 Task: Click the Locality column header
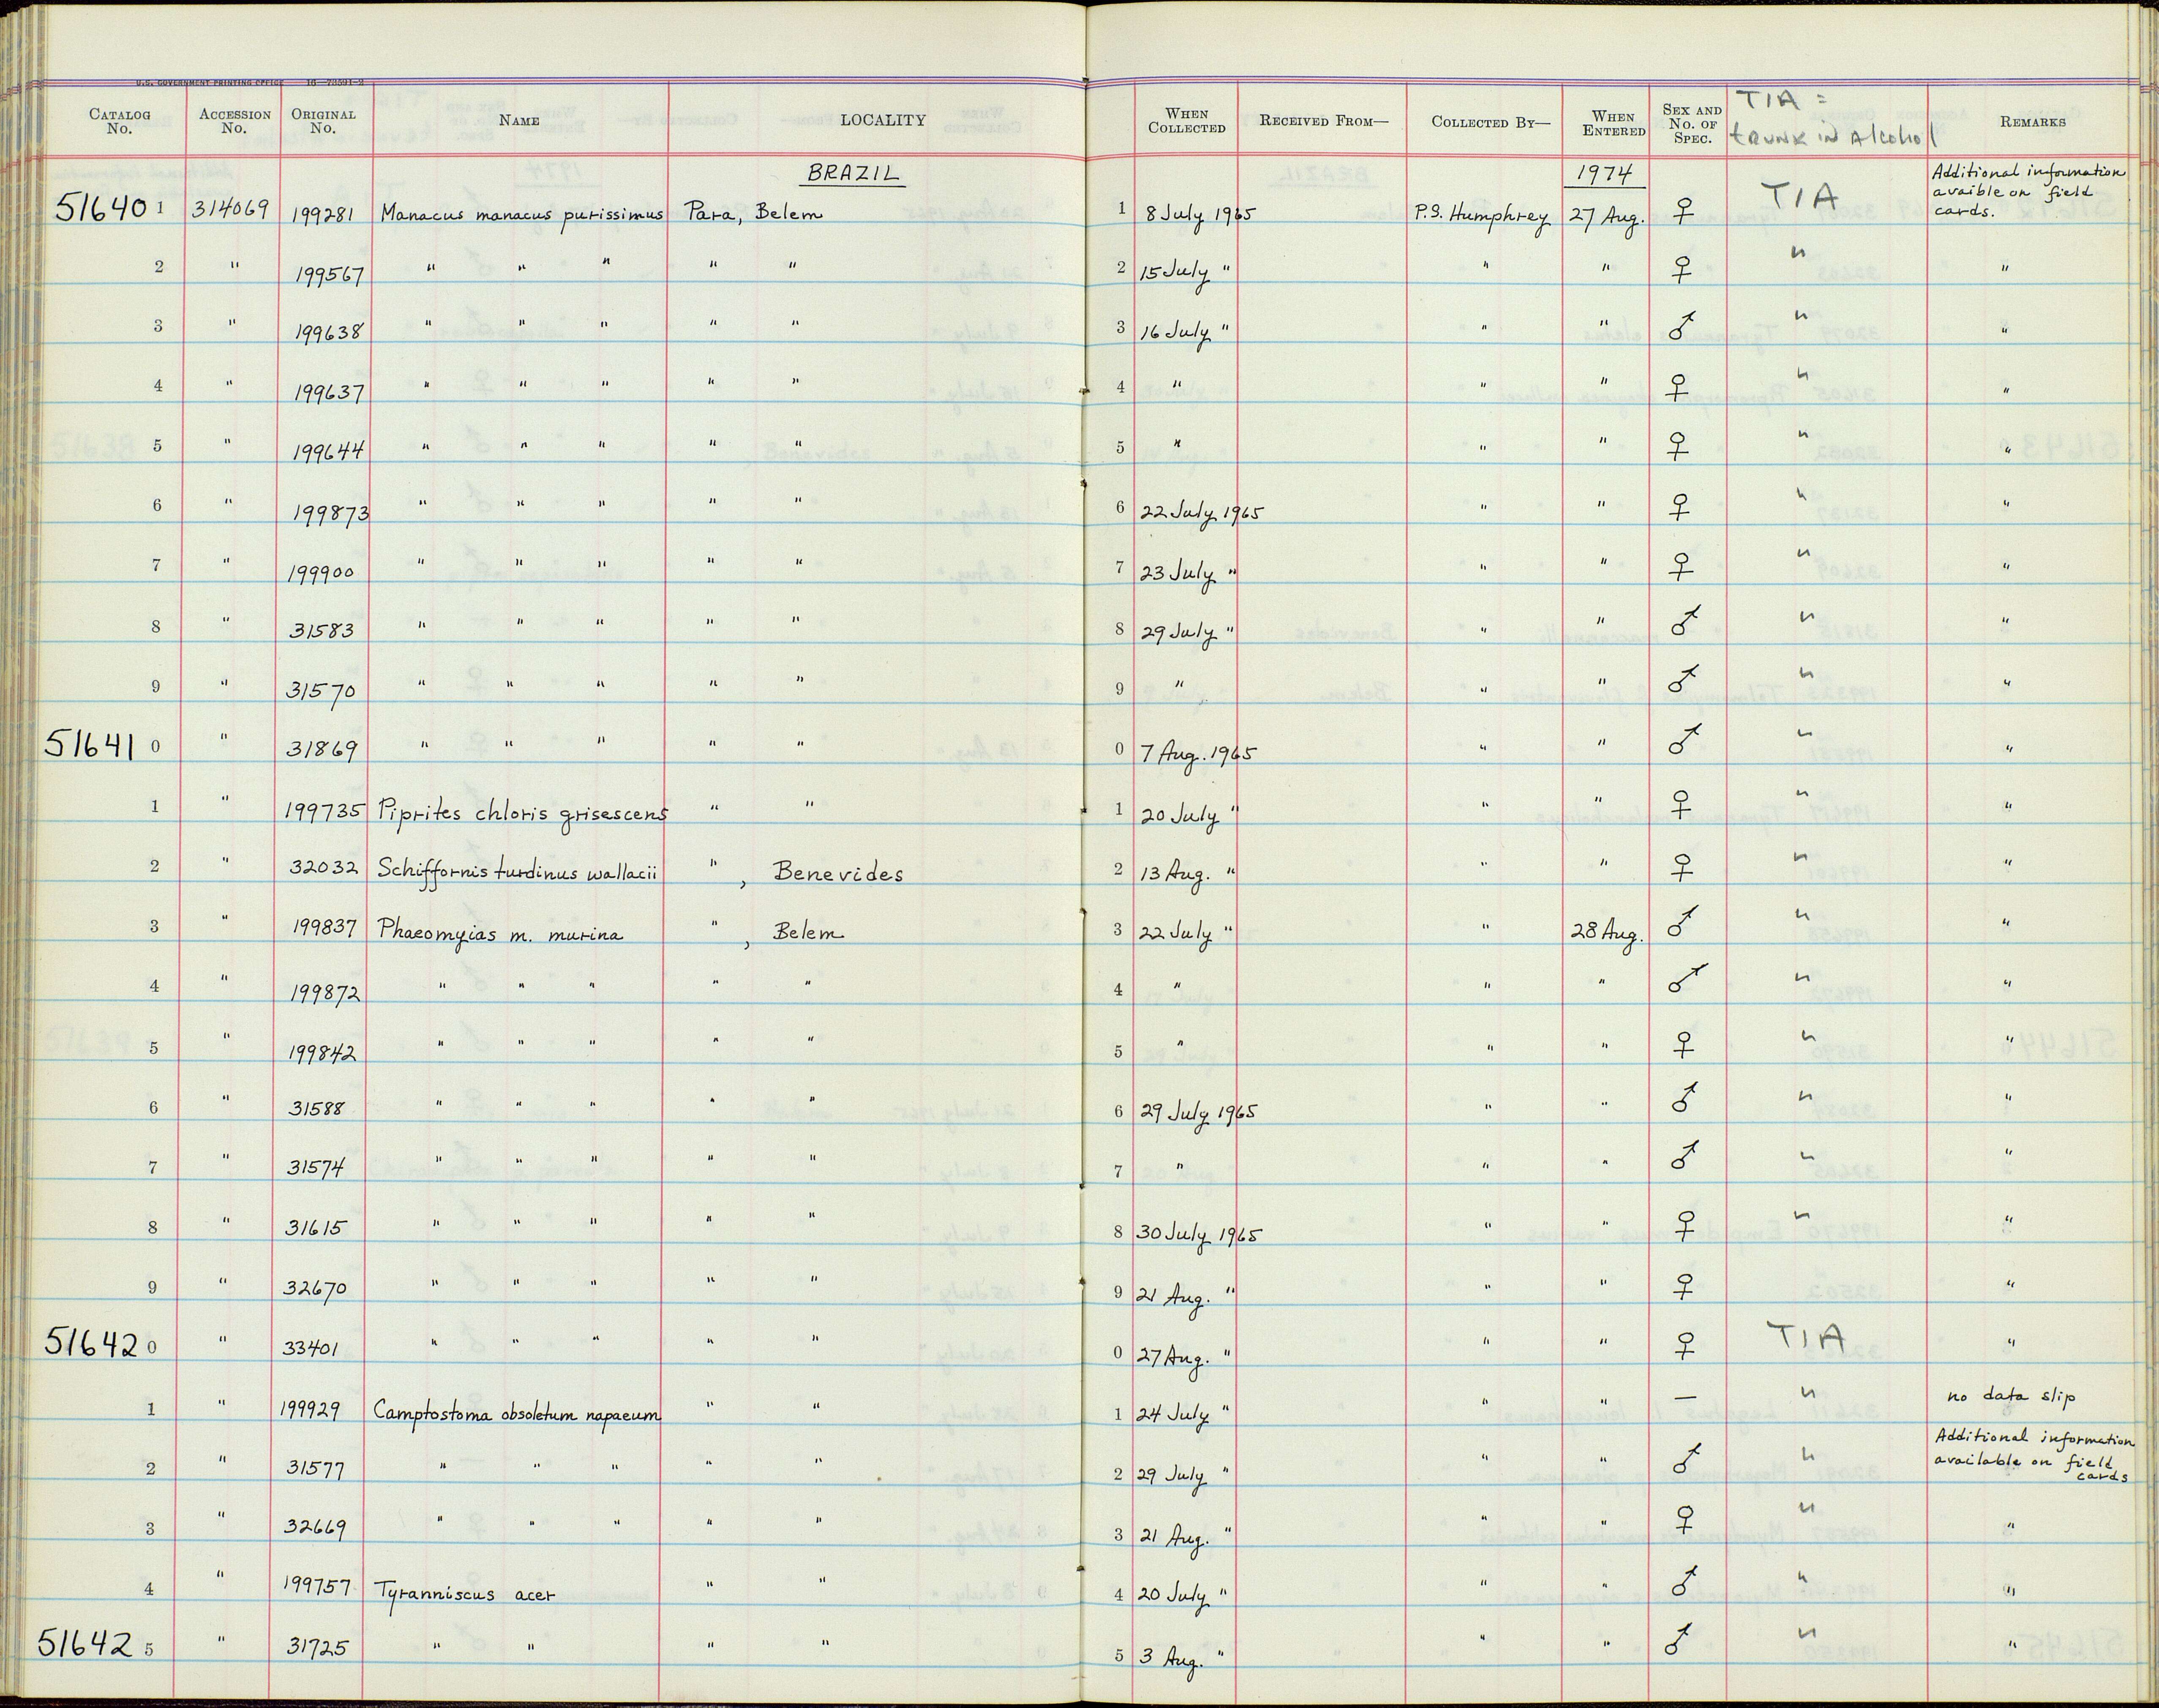pos(882,120)
